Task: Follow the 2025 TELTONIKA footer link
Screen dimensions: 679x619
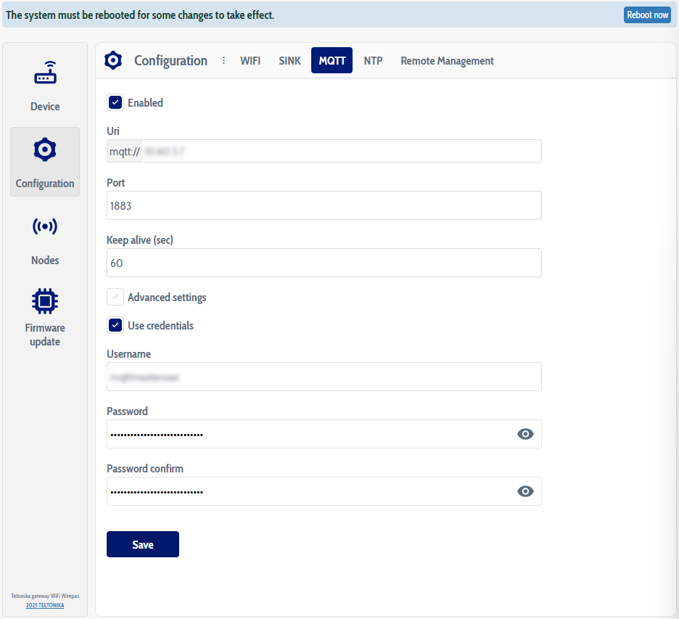Action: pos(45,605)
